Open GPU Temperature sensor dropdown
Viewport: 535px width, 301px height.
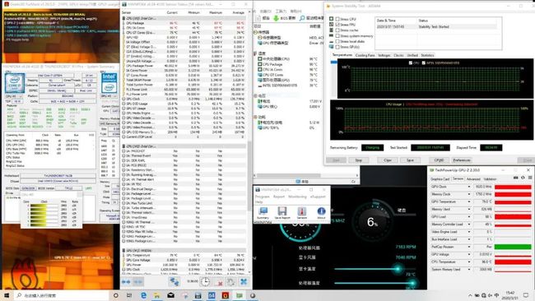click(x=469, y=201)
